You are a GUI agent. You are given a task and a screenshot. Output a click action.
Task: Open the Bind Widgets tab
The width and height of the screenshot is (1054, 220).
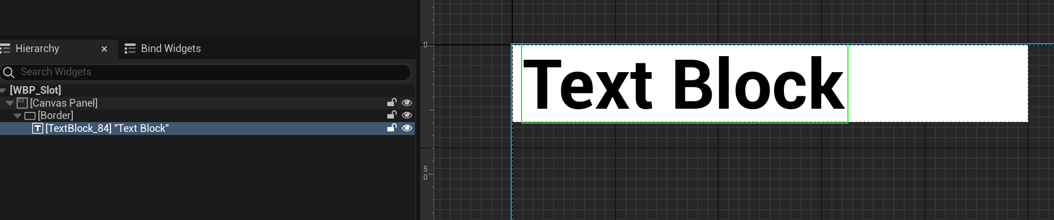[x=171, y=48]
